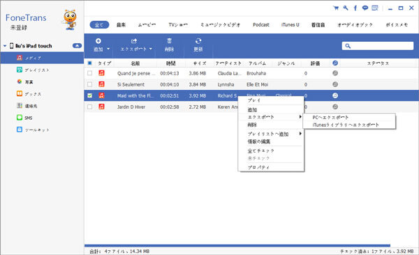Sort by the 時間 column header
Screen dimensions: 419x255
point(170,63)
